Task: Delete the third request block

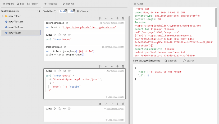Action: point(123,104)
